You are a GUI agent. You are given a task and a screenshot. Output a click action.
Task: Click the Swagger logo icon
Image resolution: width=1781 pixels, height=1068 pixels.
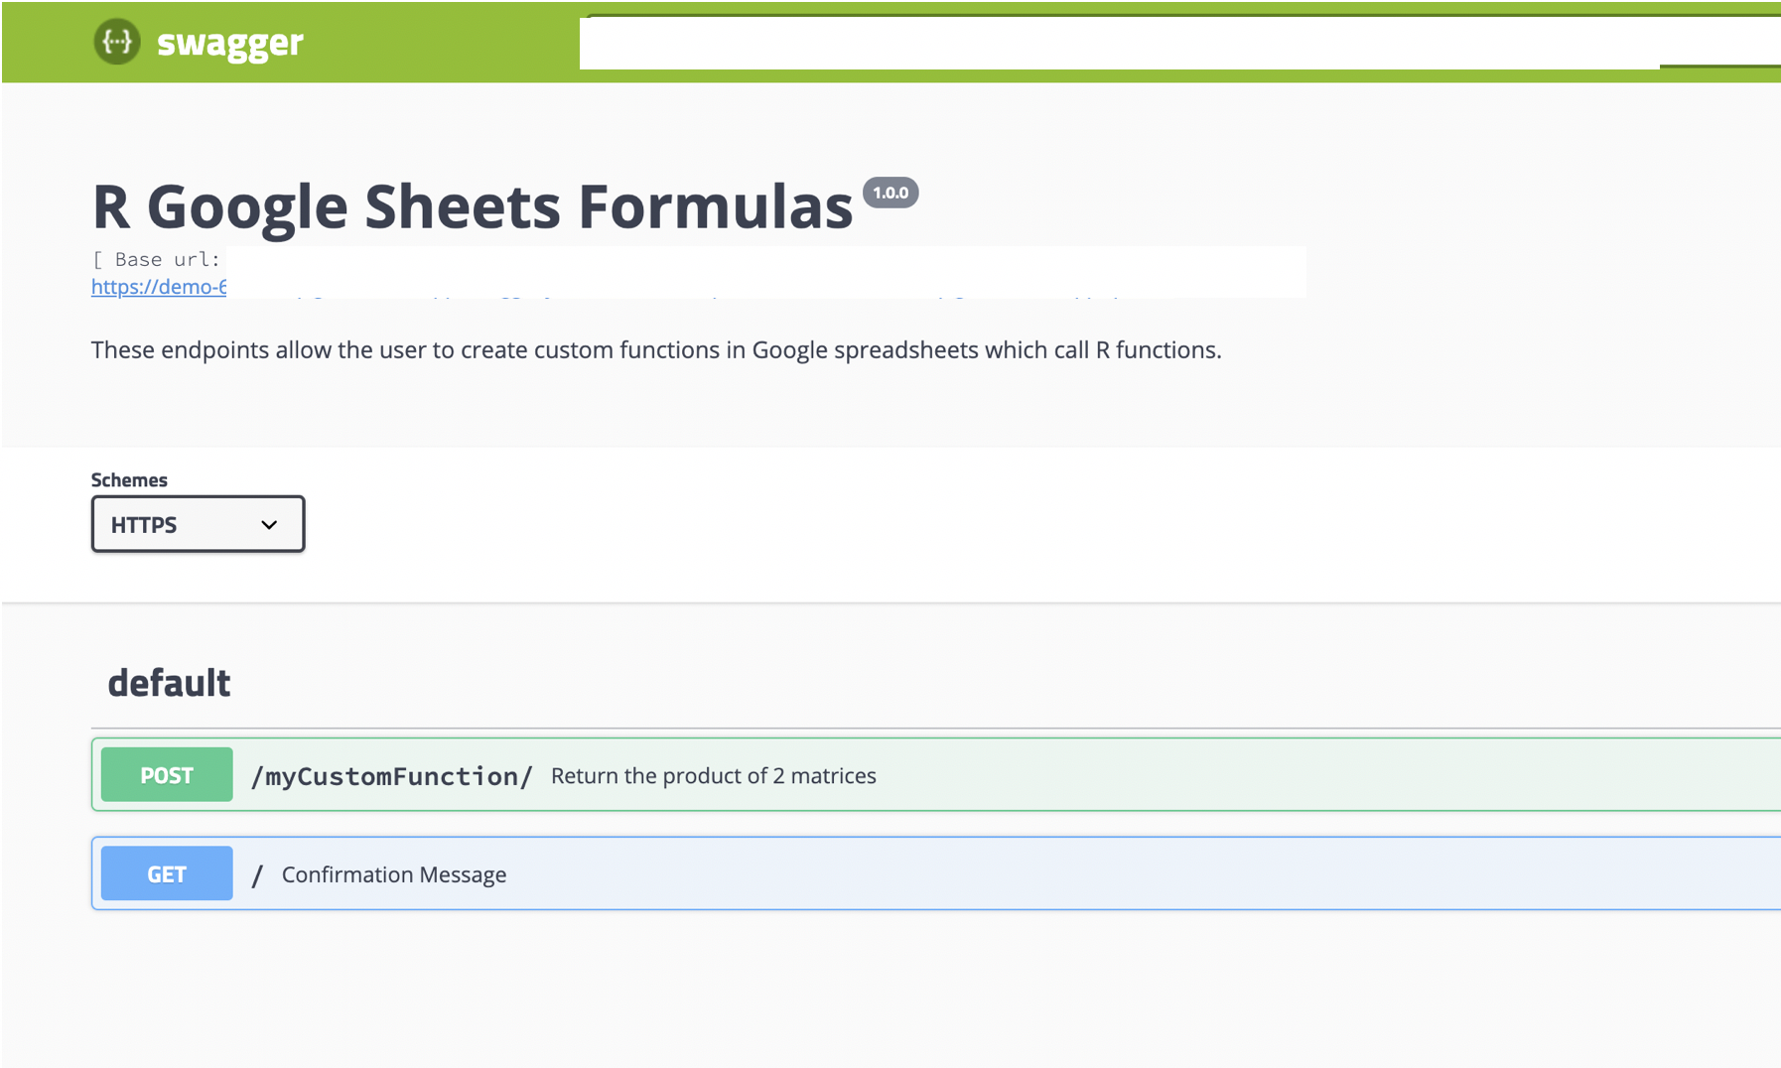(x=117, y=42)
